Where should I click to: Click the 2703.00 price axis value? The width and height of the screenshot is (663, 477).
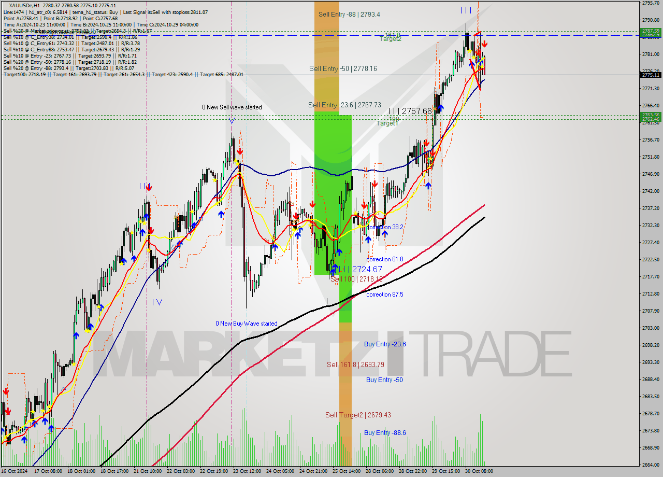pos(651,328)
